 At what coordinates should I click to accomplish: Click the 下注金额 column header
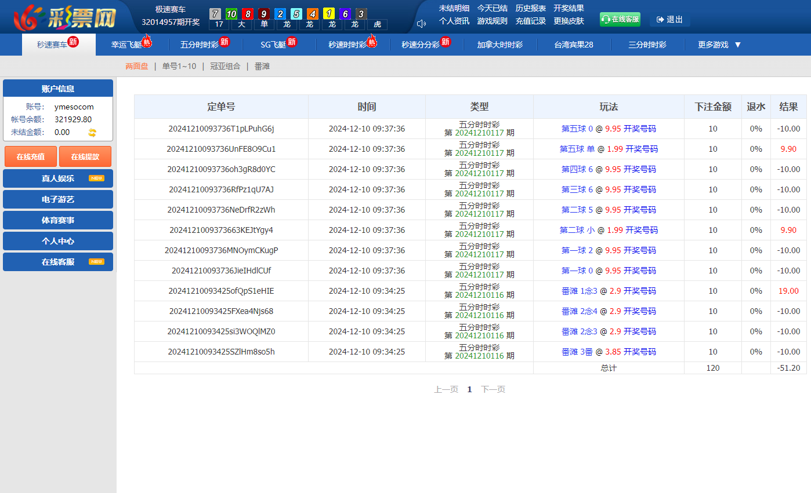[x=713, y=107]
